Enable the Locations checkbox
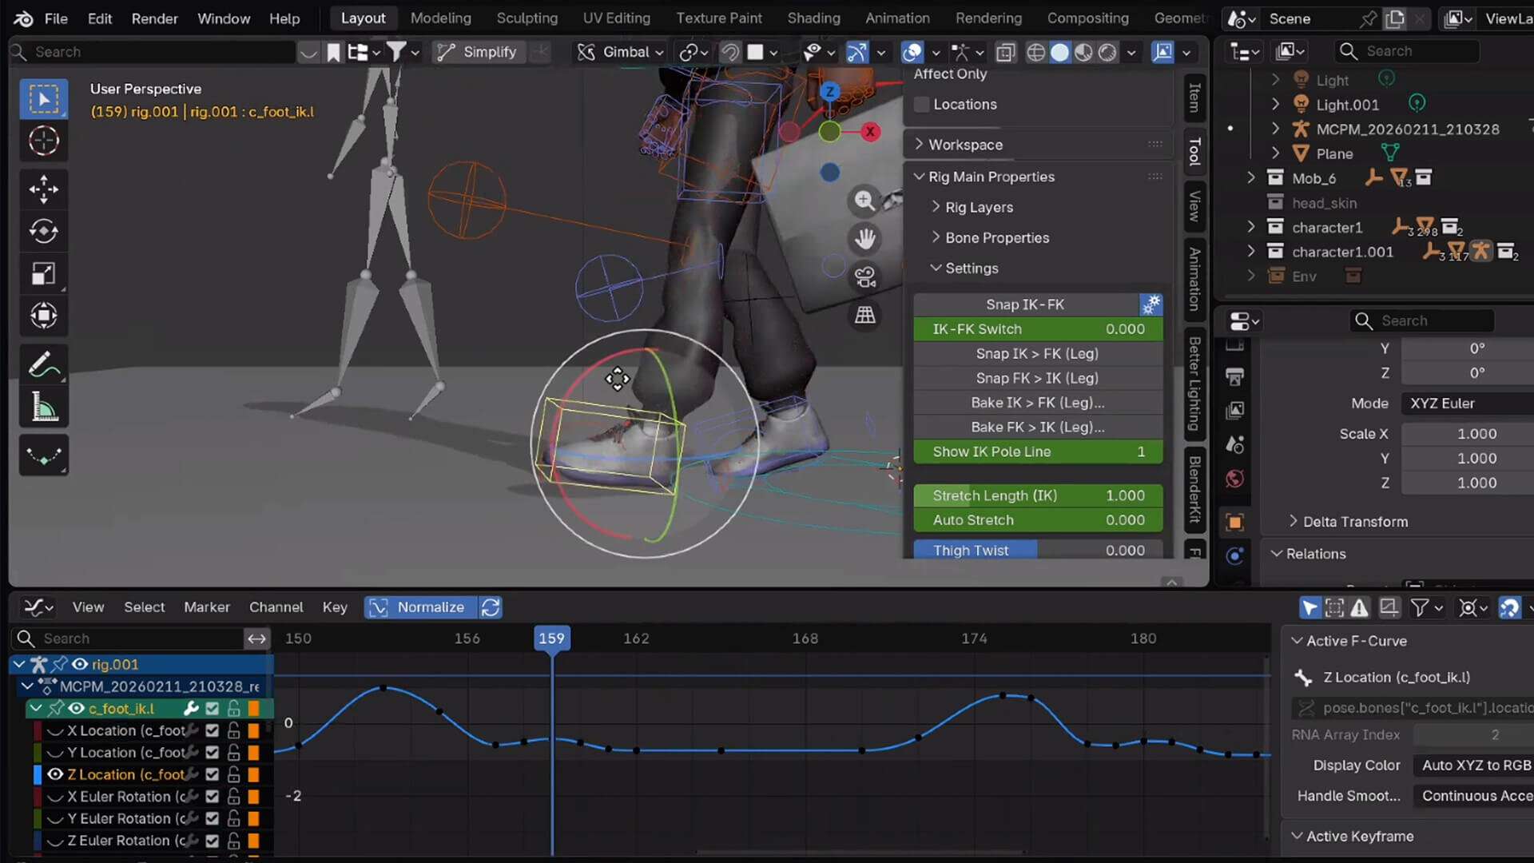 (922, 105)
